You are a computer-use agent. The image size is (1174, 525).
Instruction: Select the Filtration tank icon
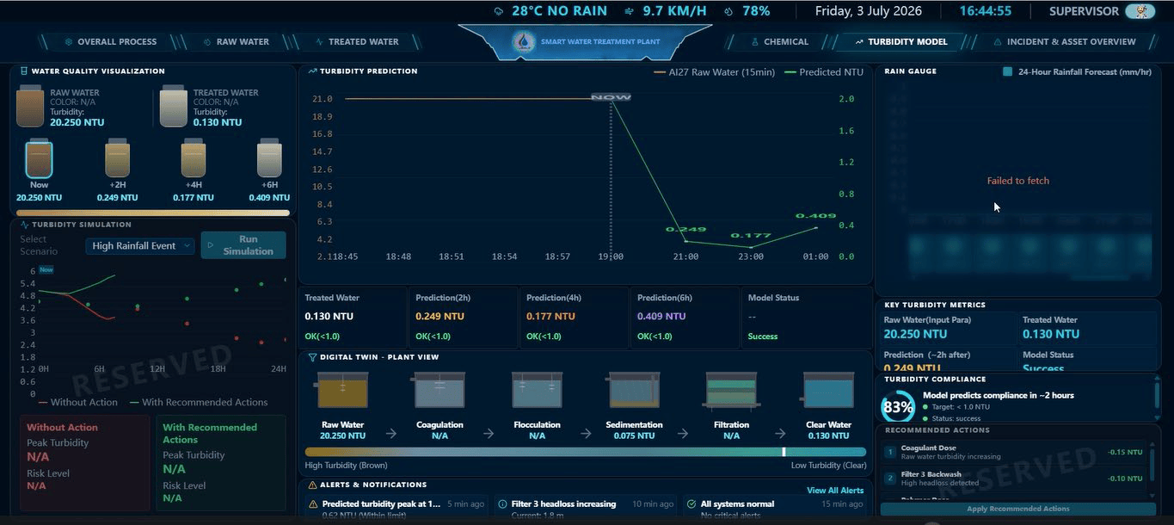(731, 390)
